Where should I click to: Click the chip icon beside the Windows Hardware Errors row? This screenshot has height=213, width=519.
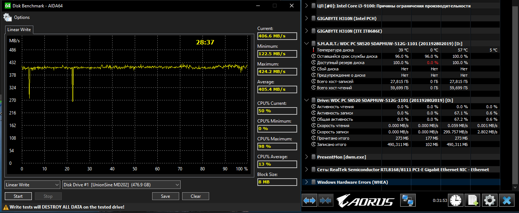(x=314, y=182)
